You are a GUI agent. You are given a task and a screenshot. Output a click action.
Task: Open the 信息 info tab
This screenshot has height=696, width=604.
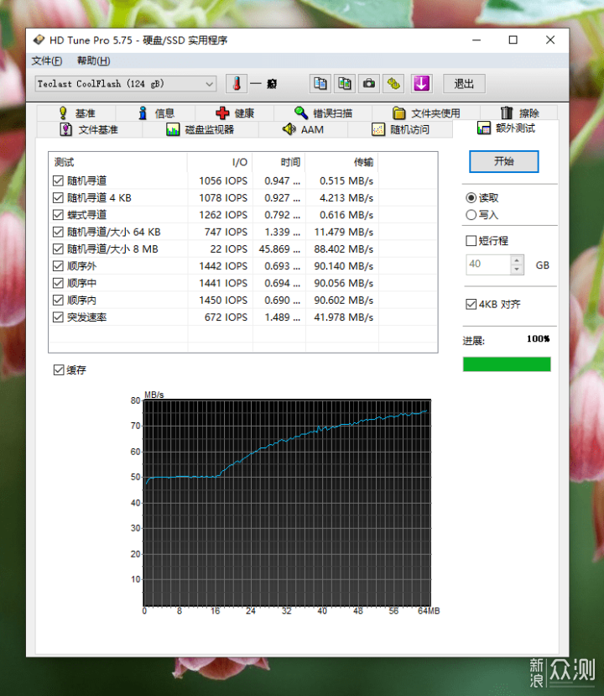[156, 113]
